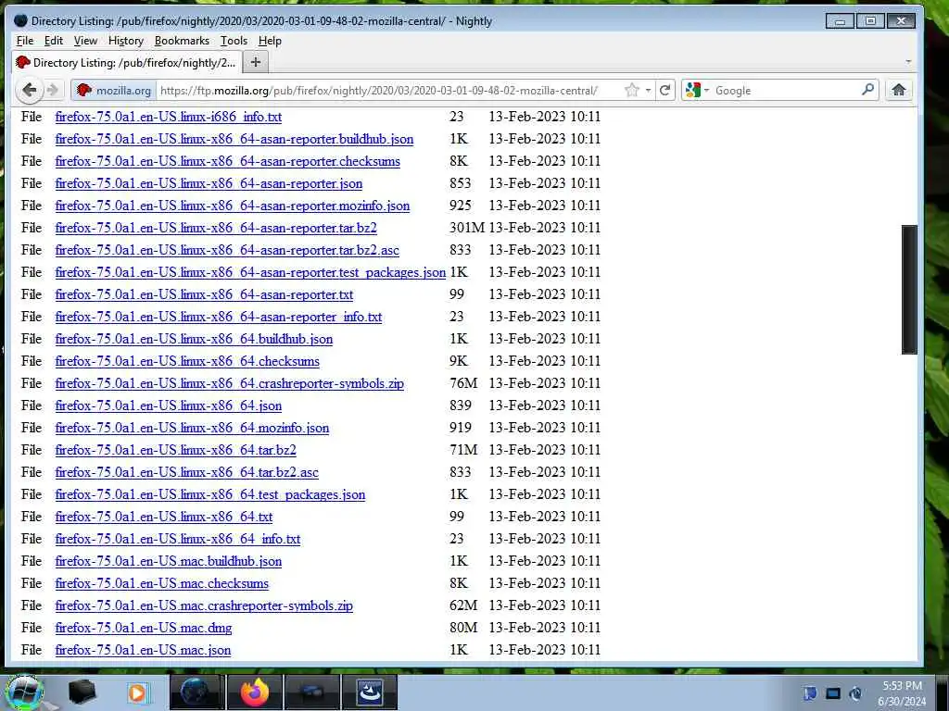Open the list all tabs dropdown
The width and height of the screenshot is (949, 711).
(x=908, y=62)
